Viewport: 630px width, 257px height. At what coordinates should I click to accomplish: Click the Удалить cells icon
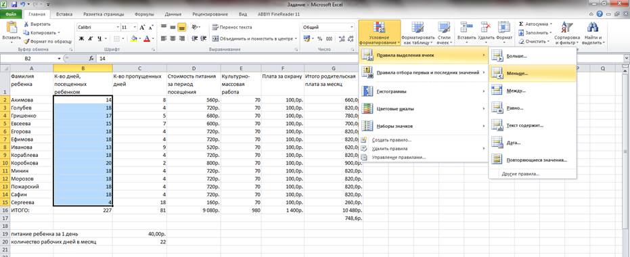tap(486, 27)
